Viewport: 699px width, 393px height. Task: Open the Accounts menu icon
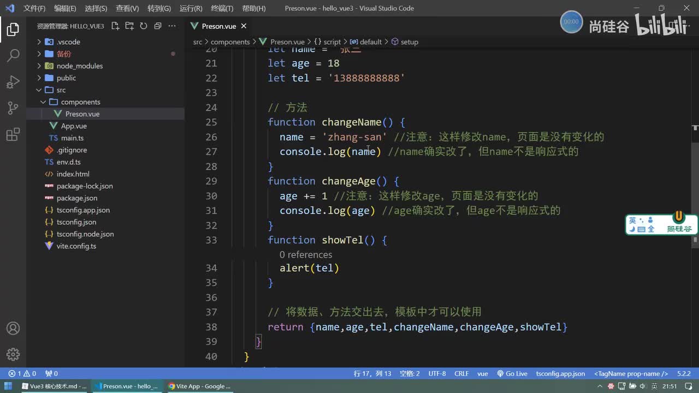click(13, 329)
